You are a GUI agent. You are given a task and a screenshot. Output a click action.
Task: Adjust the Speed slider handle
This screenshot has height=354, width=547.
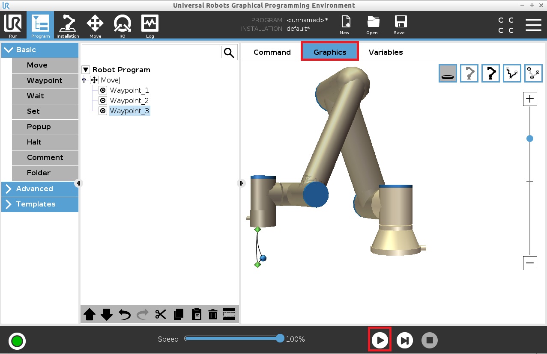click(280, 338)
